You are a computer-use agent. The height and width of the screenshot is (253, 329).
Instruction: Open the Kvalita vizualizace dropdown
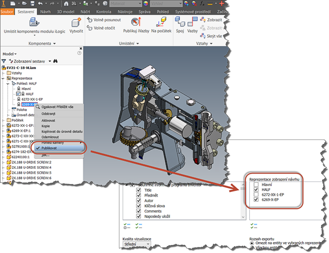pyautogui.click(x=137, y=245)
